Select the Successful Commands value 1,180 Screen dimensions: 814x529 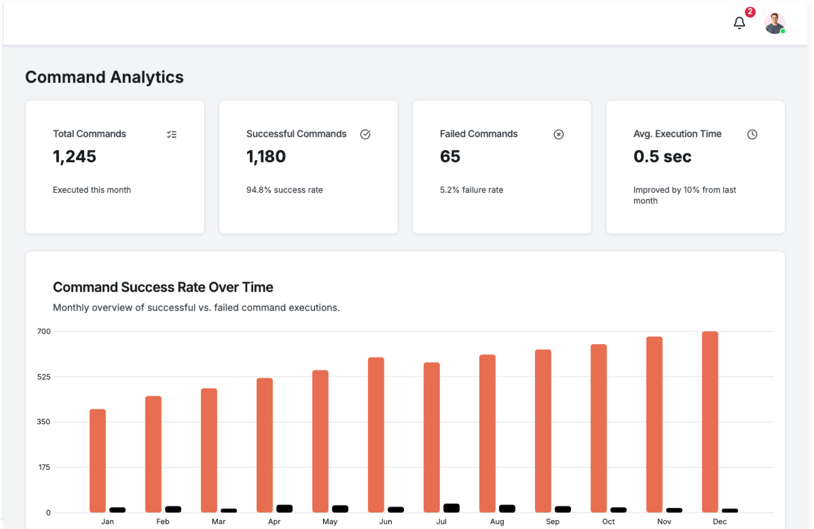(266, 156)
